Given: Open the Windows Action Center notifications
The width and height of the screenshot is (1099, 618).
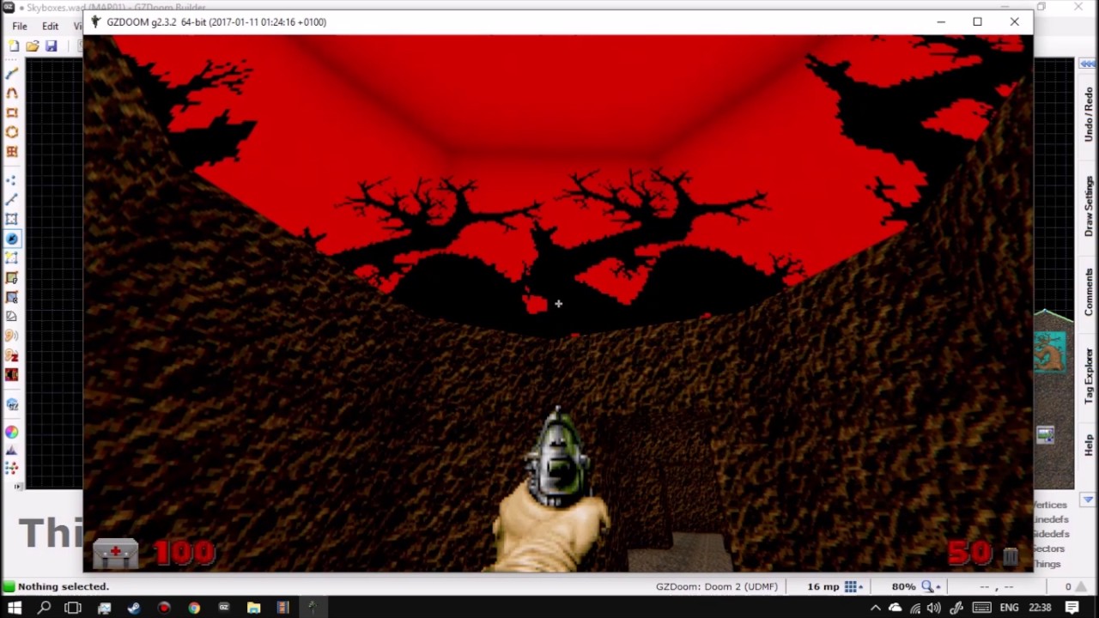Looking at the screenshot, I should pos(1072,608).
